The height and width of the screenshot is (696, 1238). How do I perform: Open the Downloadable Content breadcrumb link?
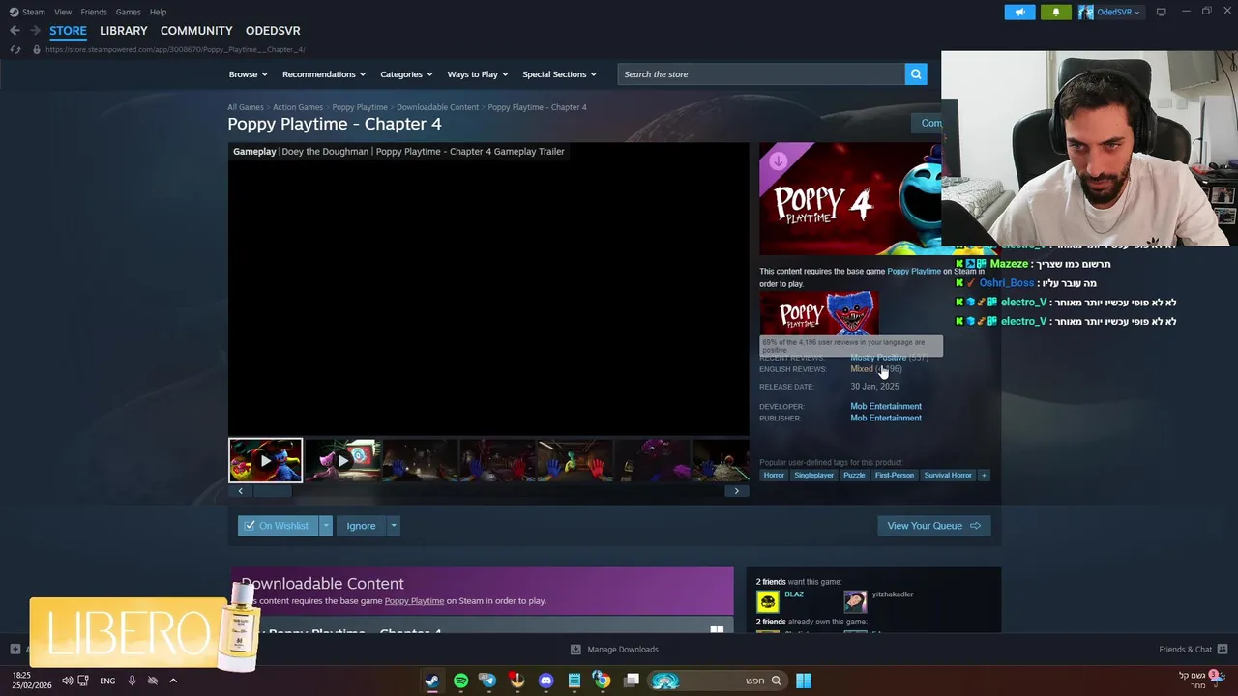tap(437, 107)
